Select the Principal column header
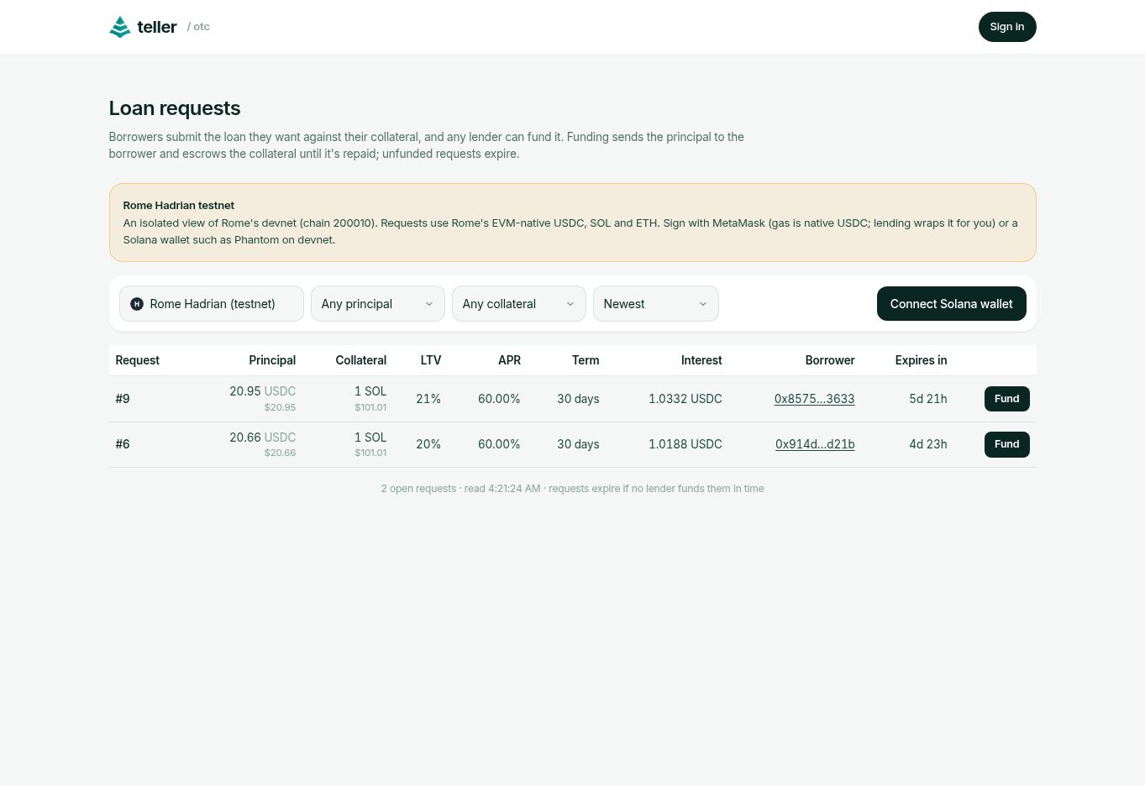Screen dimensions: 1145x786 [272, 360]
